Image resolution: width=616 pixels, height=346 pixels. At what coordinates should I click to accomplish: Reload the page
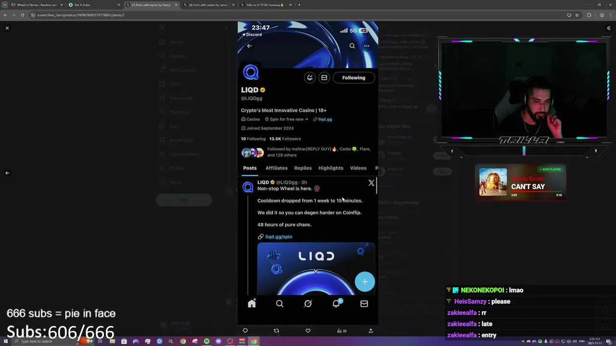[x=22, y=15]
